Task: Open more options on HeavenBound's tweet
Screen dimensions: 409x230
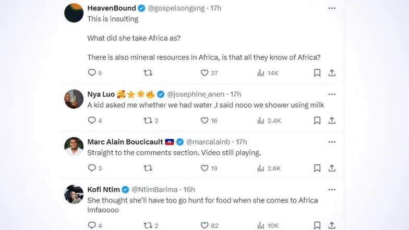Action: 332,8
